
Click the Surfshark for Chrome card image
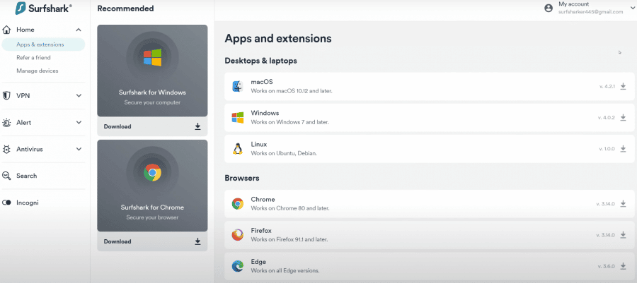point(152,186)
